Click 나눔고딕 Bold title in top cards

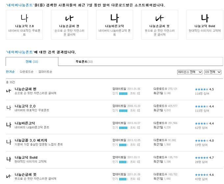205,26
